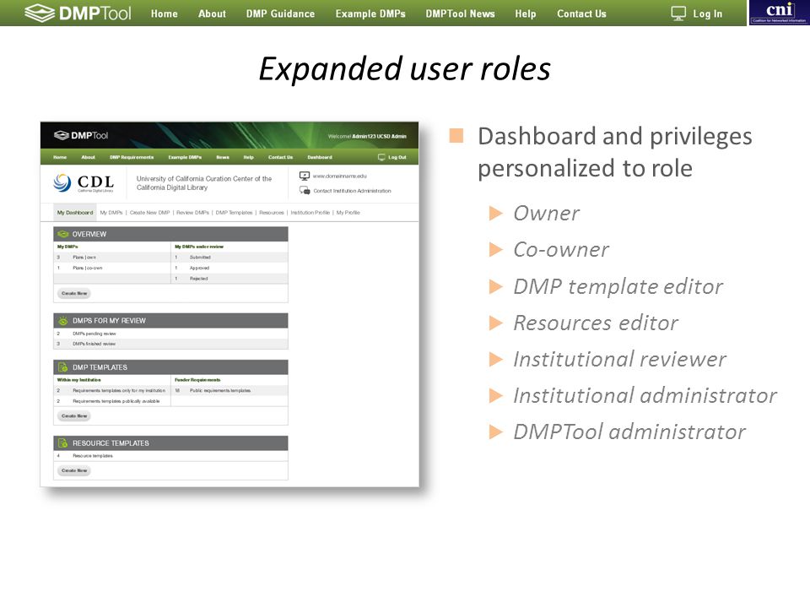Screen dimensions: 810x608
Task: Switch to the DMP Templates tab
Action: [x=234, y=213]
